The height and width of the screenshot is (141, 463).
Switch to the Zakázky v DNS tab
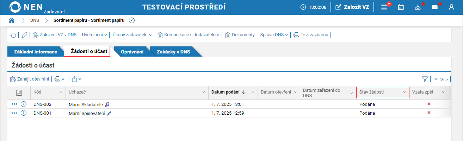pos(173,52)
